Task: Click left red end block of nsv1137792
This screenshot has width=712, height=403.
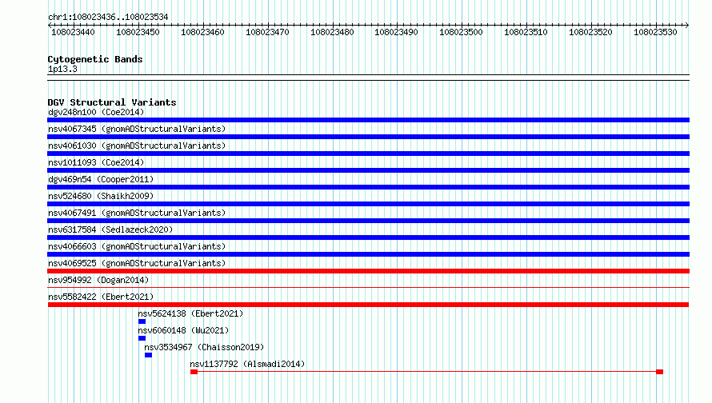Action: pyautogui.click(x=194, y=372)
